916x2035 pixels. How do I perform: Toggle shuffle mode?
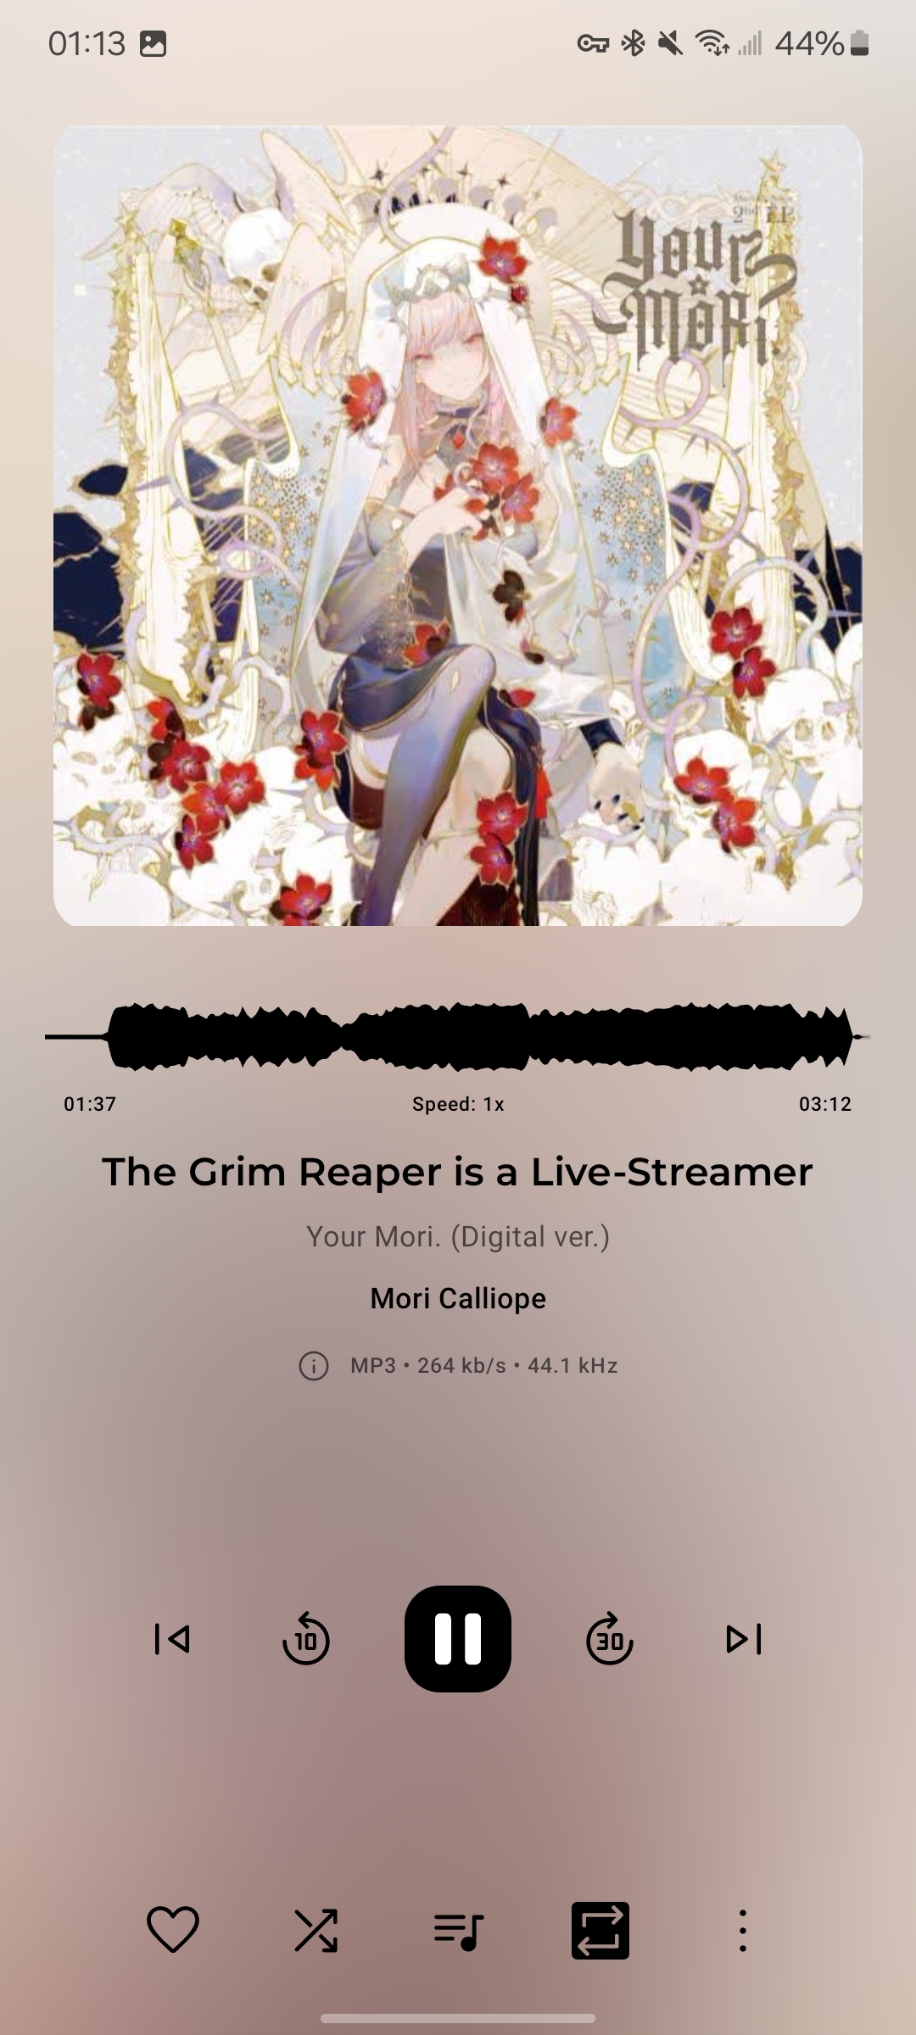pos(316,1931)
